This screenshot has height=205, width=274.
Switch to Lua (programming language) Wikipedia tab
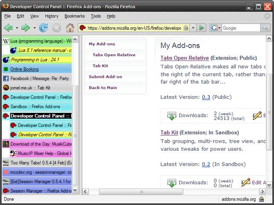coord(37,41)
